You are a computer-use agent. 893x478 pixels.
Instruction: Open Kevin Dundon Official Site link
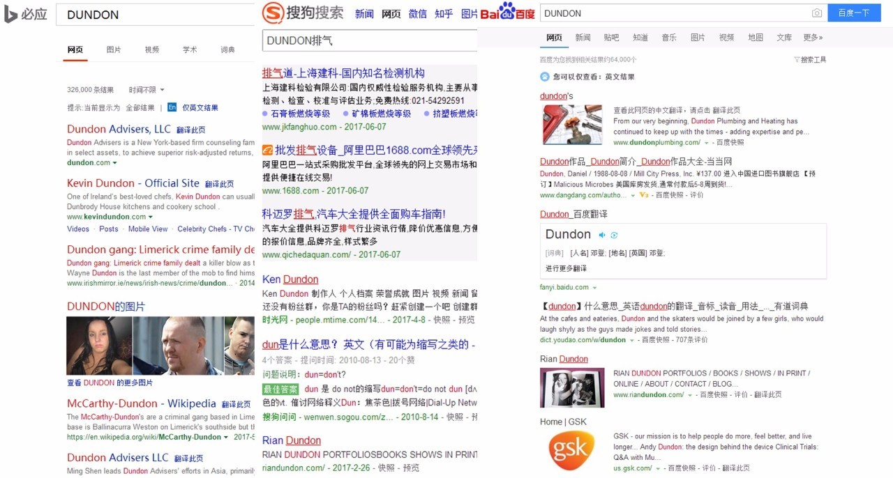pos(133,183)
